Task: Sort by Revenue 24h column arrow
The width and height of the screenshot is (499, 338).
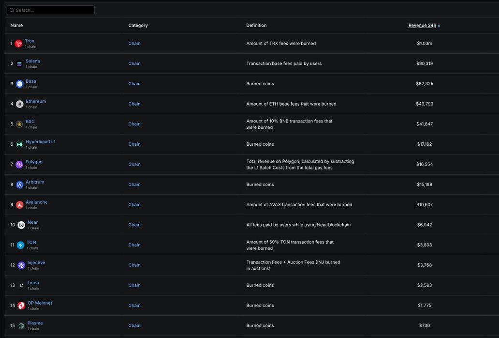Action: 439,26
